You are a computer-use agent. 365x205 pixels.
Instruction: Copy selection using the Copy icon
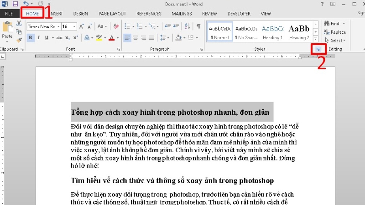pos(19,31)
